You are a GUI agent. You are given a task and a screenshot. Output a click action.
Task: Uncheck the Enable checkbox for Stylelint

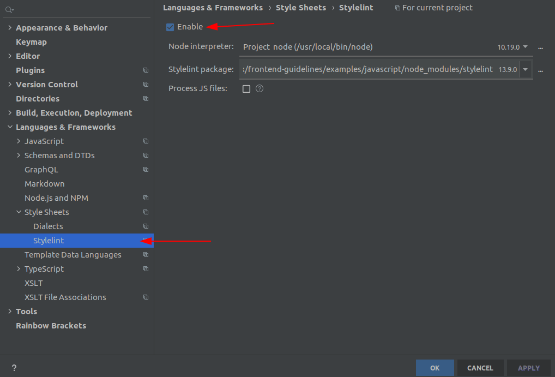pyautogui.click(x=170, y=27)
